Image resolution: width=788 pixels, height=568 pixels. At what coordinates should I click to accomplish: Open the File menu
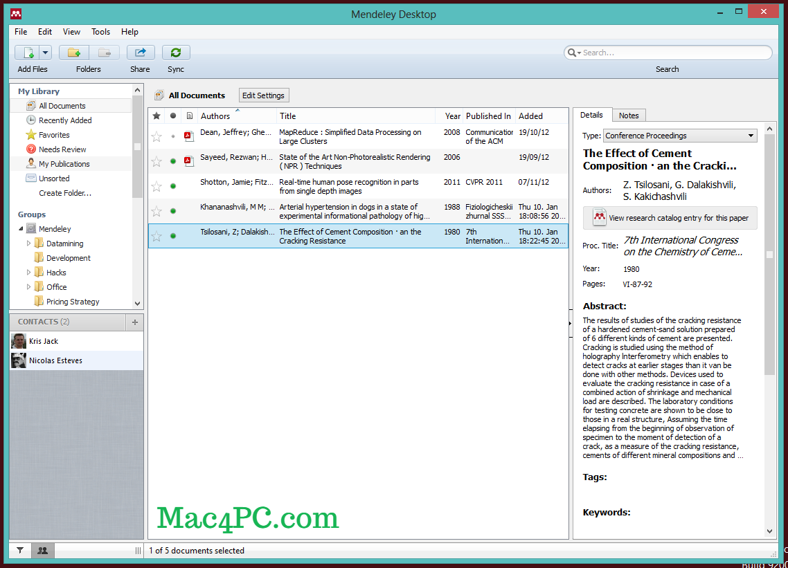click(21, 32)
